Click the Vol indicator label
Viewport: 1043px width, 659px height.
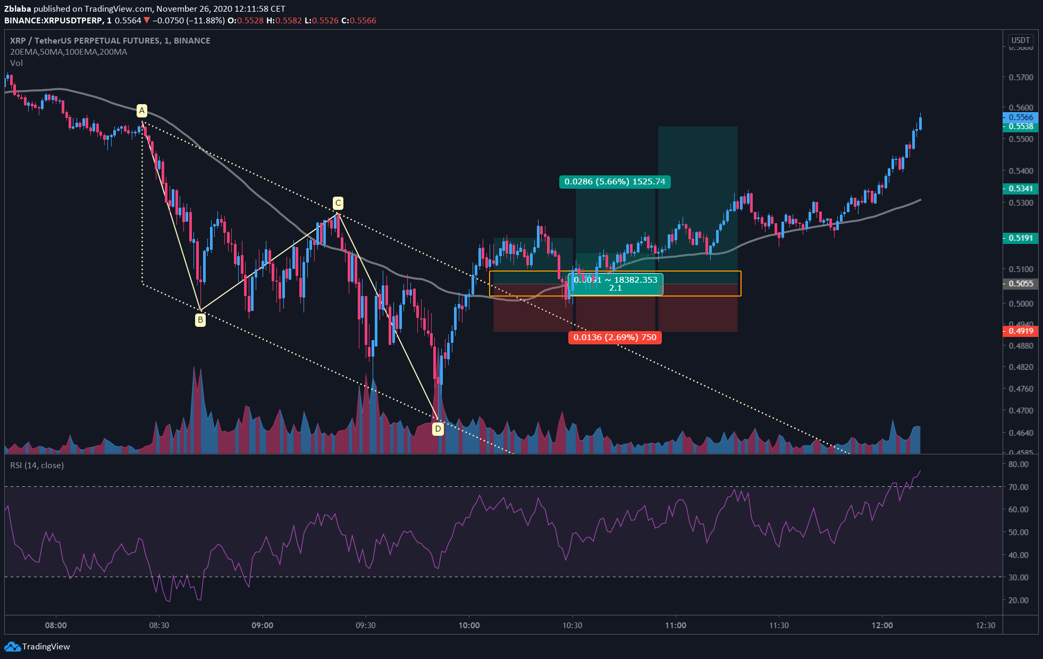tap(16, 63)
